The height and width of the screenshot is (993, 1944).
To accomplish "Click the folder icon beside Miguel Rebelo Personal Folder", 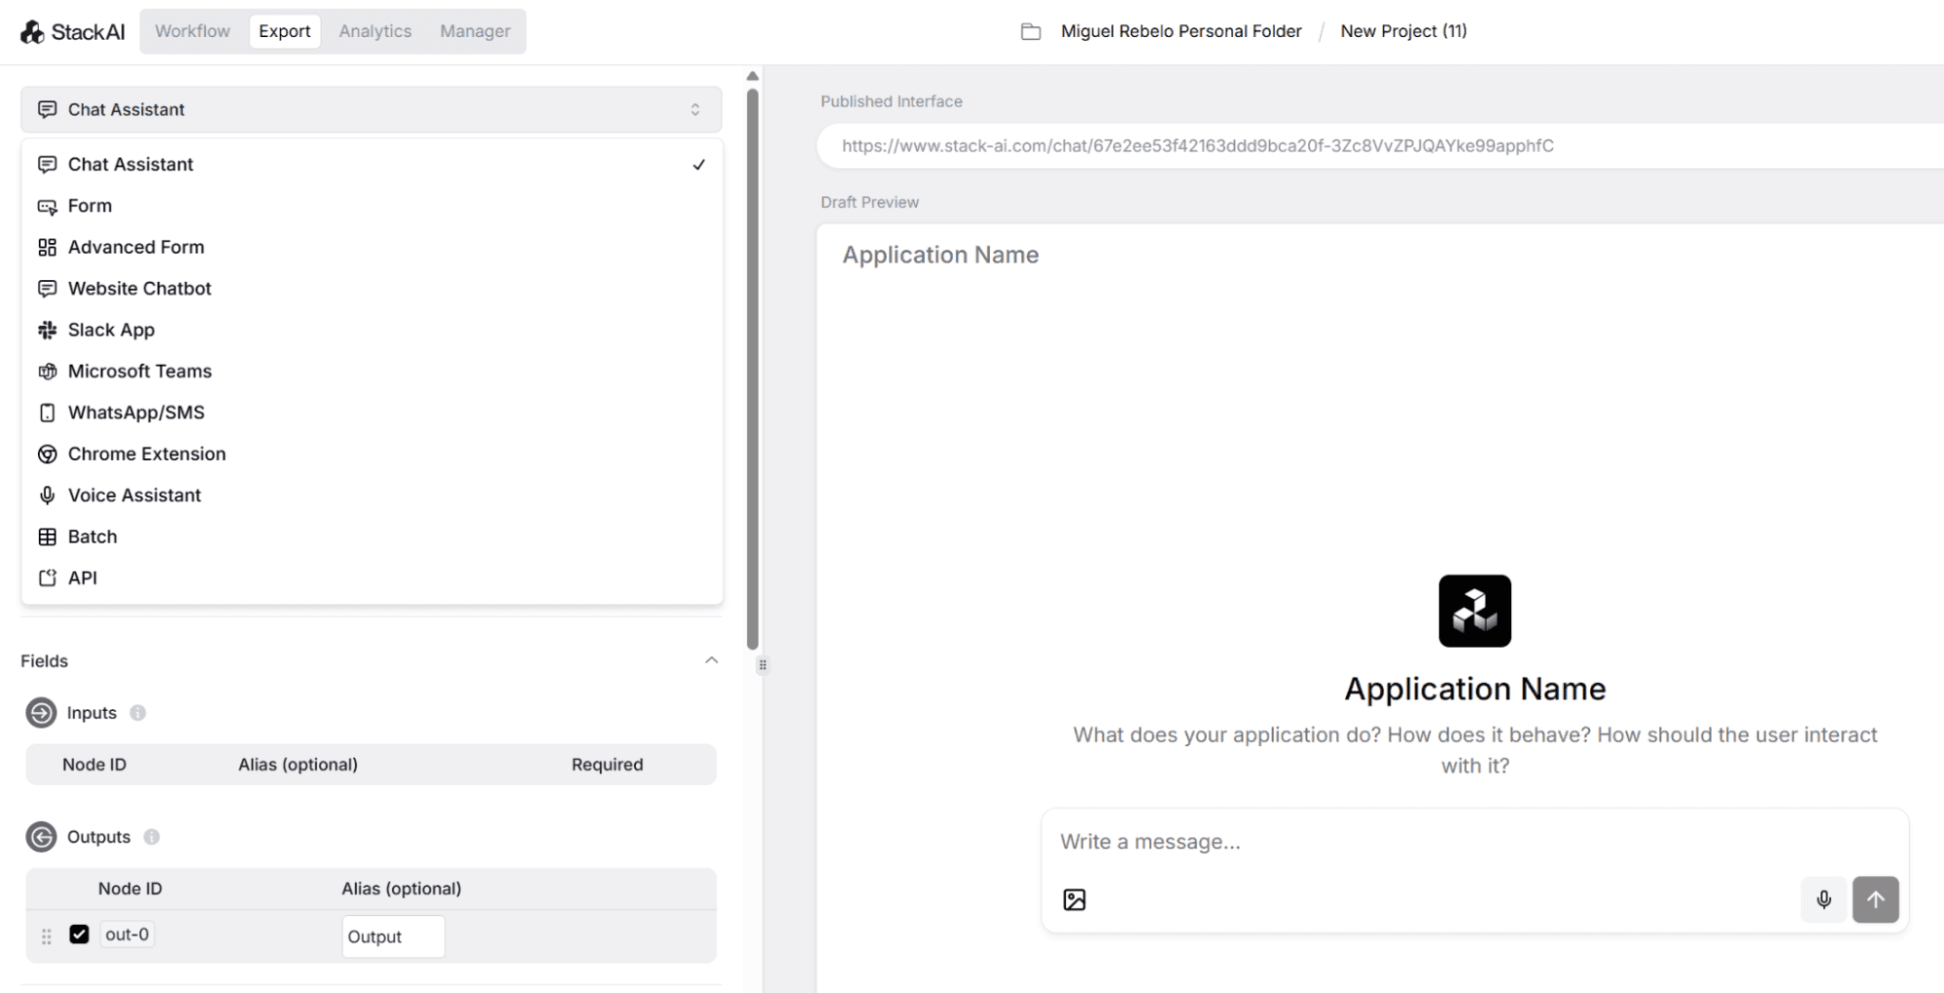I will point(1031,32).
